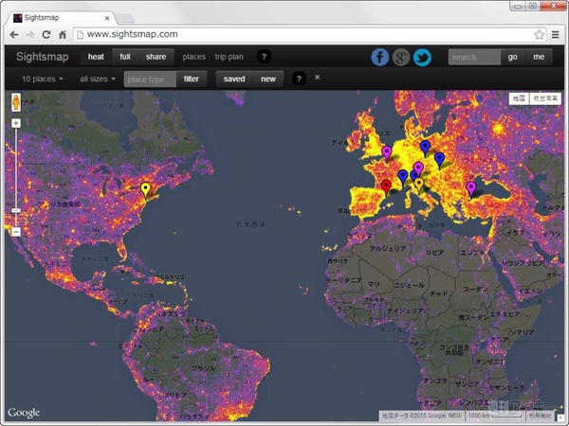Viewport: 569px width, 426px height.
Task: Toggle the heat map mode
Action: pos(96,57)
